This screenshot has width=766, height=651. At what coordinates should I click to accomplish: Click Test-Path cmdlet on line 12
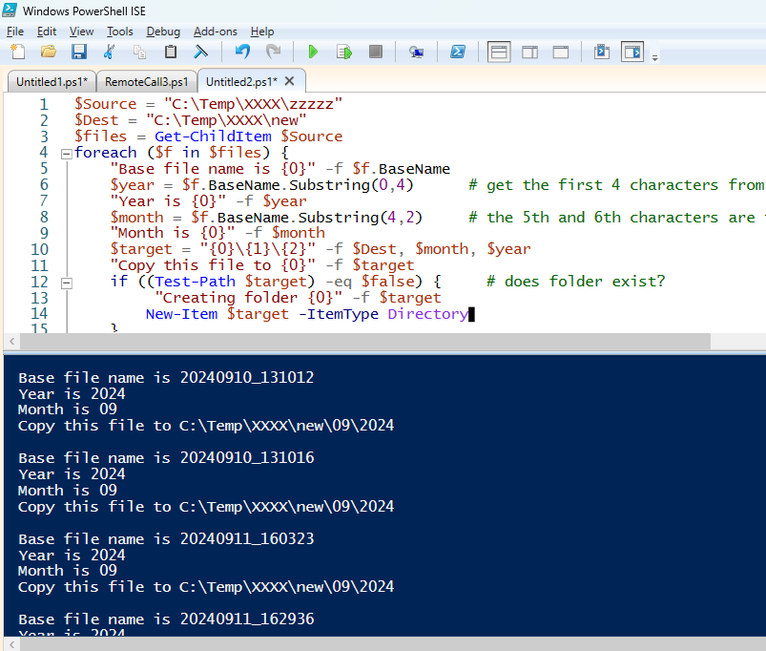196,282
